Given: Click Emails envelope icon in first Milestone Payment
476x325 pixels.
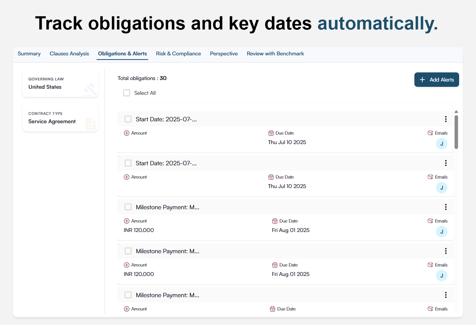Looking at the screenshot, I should point(430,221).
